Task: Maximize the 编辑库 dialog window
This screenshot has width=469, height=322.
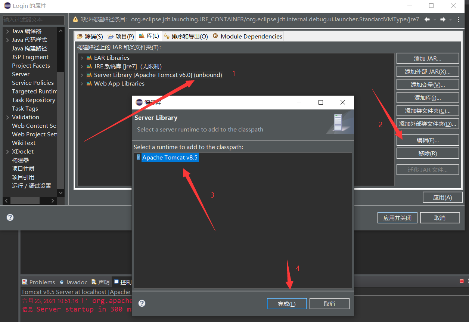Action: click(321, 102)
